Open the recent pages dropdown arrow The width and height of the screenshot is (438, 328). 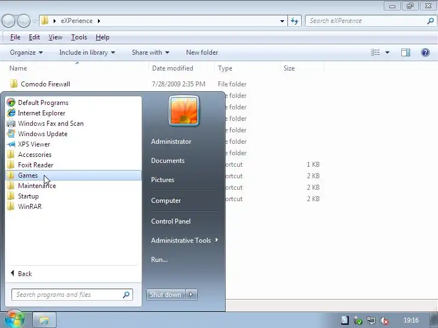35,21
